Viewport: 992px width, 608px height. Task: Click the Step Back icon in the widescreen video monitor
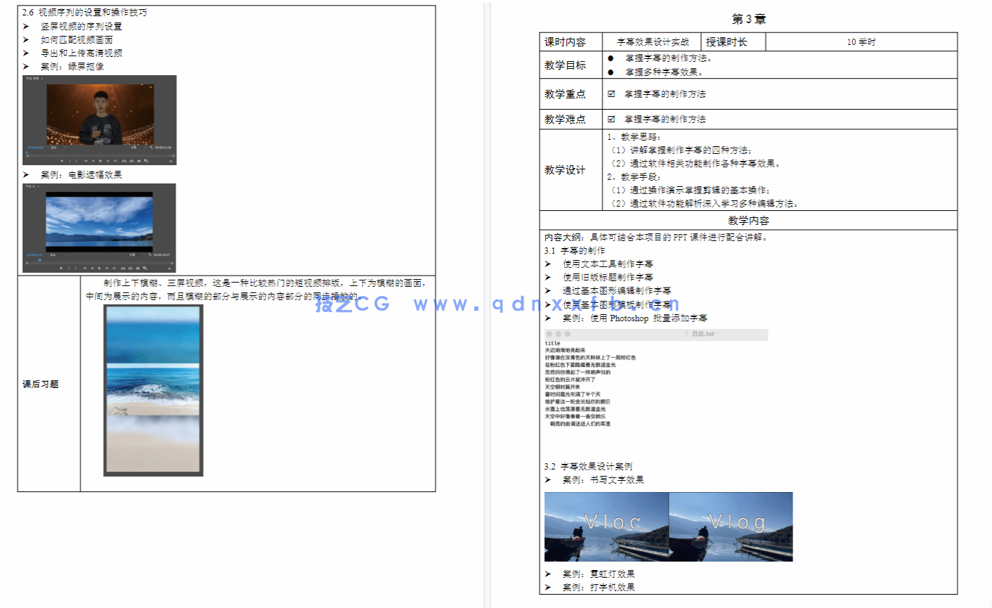pyautogui.click(x=92, y=268)
